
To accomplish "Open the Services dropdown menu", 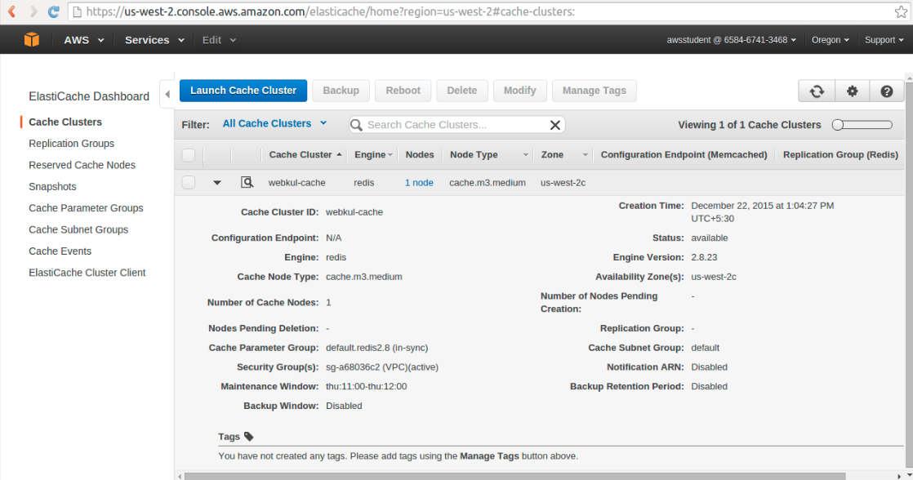I will point(154,39).
